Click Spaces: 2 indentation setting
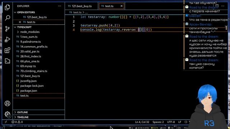230x129 pixels. point(158,122)
